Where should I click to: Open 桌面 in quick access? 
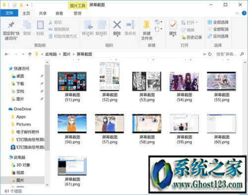(x=18, y=76)
